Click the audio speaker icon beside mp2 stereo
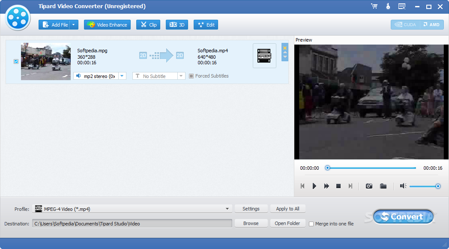Image resolution: width=449 pixels, height=249 pixels. [x=78, y=76]
